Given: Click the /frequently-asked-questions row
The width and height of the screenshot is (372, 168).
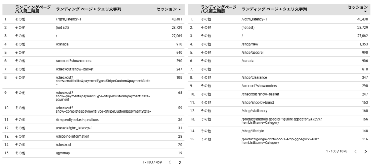Looking at the screenshot, I should click(77, 119).
